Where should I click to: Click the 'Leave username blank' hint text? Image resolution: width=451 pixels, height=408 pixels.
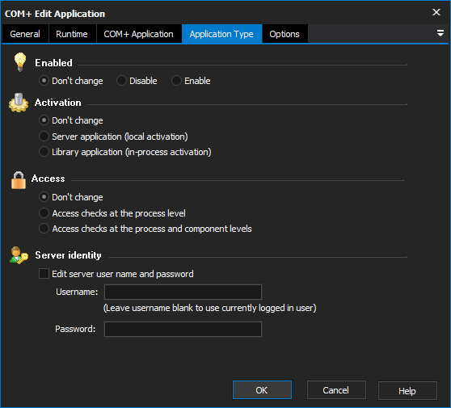click(x=209, y=308)
